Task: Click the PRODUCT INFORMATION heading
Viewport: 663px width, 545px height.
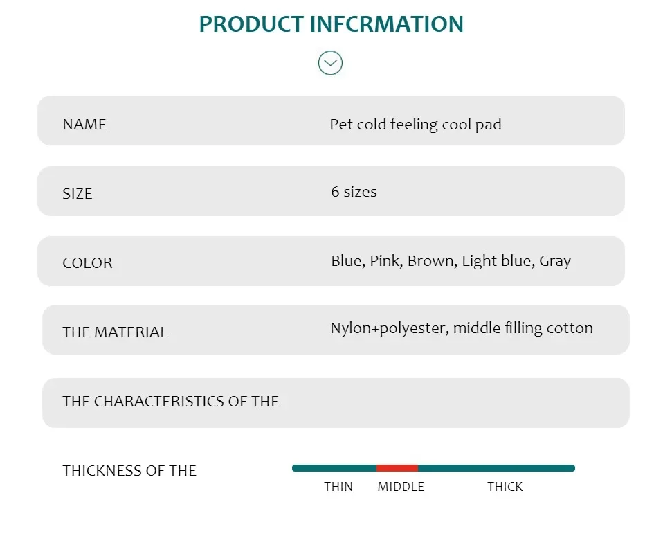Action: pyautogui.click(x=331, y=24)
